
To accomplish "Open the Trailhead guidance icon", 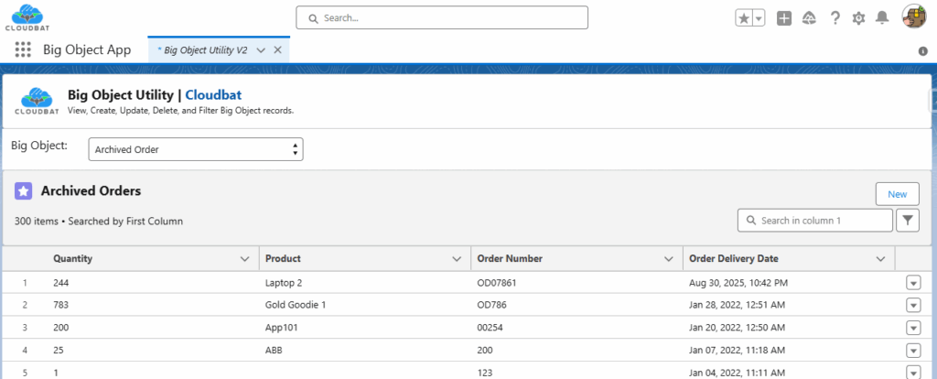I will click(x=809, y=18).
